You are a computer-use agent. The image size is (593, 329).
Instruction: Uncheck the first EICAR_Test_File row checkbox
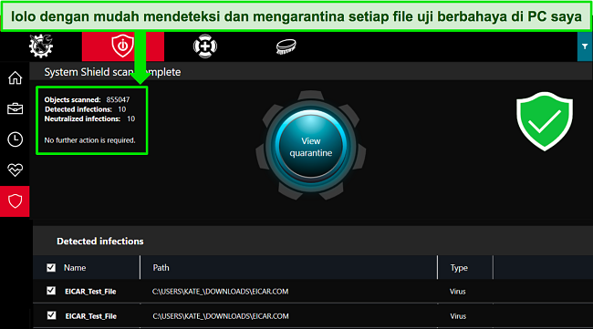tap(51, 291)
